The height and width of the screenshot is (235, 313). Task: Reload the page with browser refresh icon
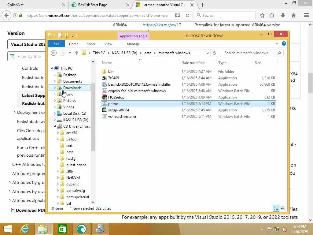[x=187, y=15]
